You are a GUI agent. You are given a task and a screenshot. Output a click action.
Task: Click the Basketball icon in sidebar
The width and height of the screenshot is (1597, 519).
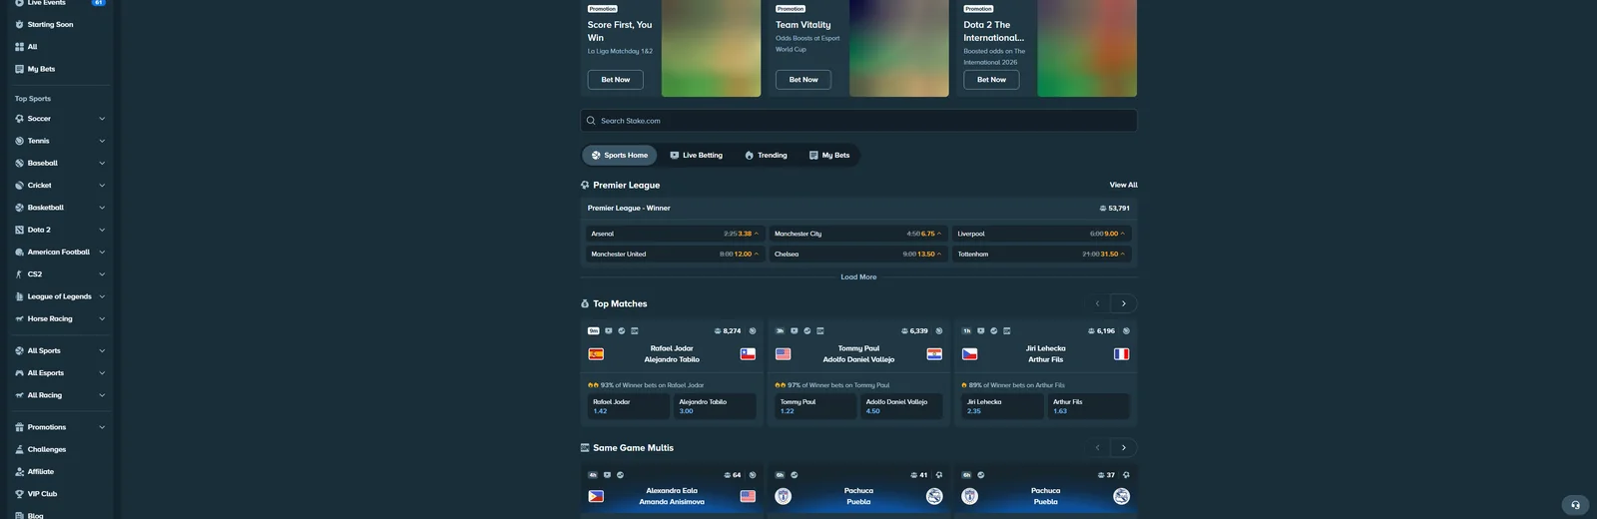pos(19,208)
